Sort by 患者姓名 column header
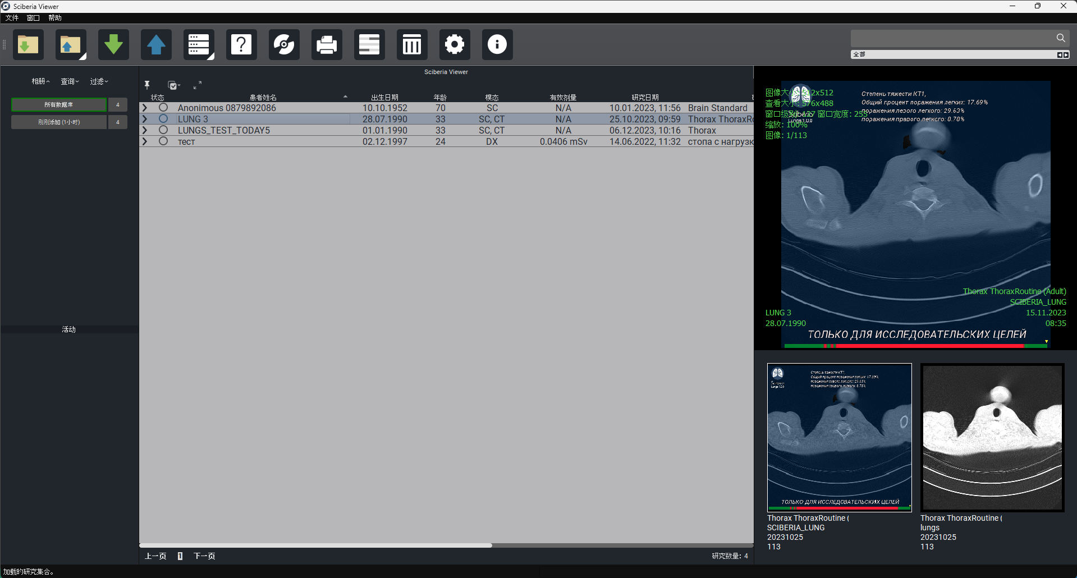Viewport: 1077px width, 578px height. pos(263,98)
